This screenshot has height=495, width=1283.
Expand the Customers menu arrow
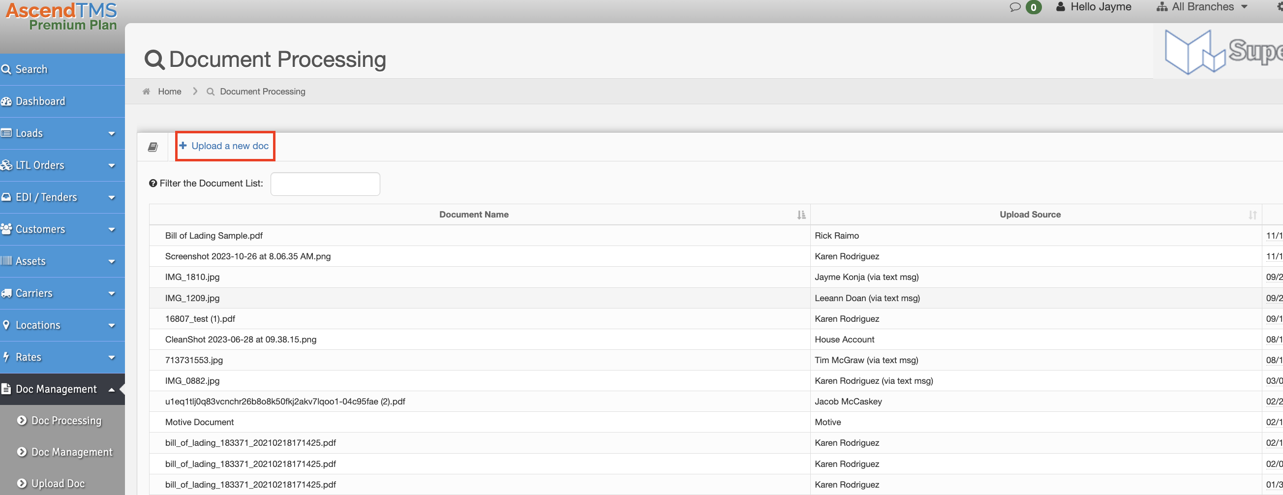point(112,230)
